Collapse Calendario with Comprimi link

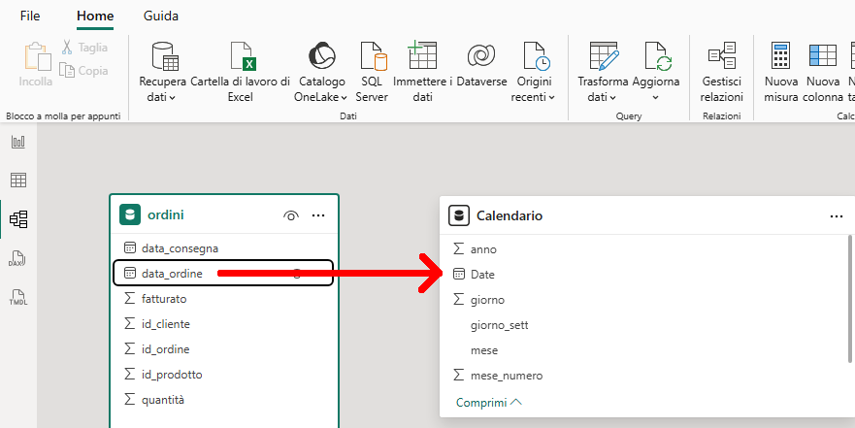(489, 403)
